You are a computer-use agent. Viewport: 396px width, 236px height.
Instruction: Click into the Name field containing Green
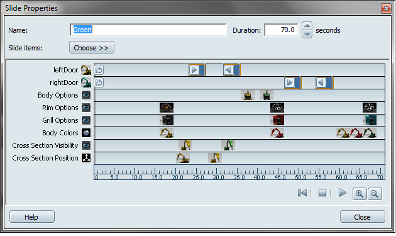coord(148,30)
